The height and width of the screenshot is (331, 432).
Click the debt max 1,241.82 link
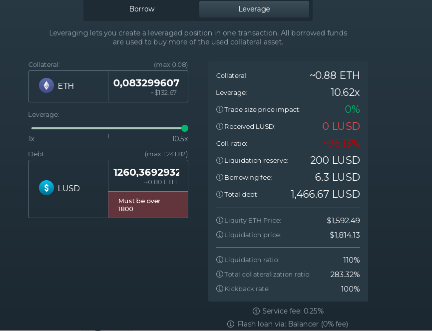tap(166, 154)
